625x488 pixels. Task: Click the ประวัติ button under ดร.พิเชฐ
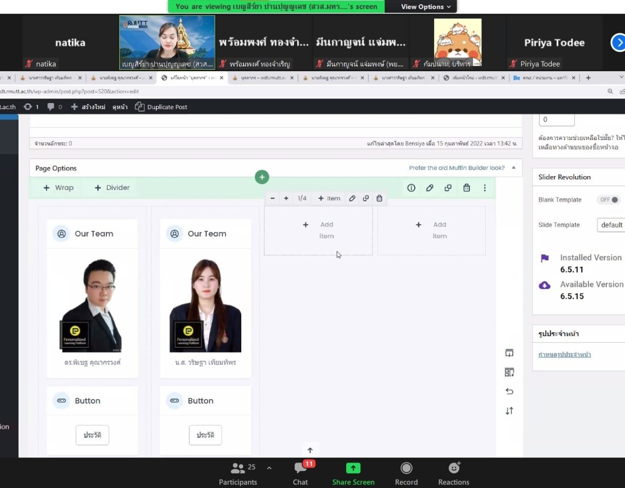click(x=92, y=435)
